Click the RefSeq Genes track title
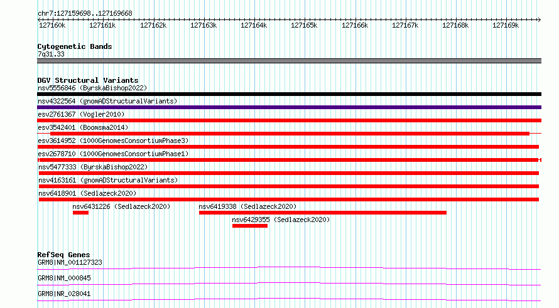Viewport: 559px width, 308px height. point(63,255)
